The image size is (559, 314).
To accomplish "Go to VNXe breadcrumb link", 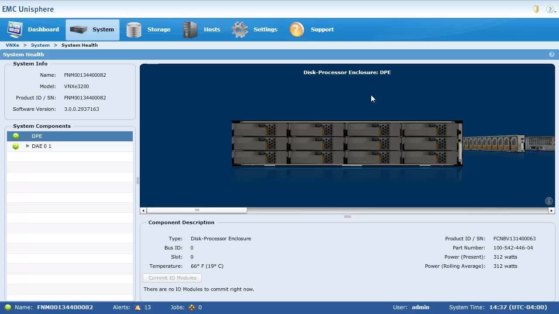I will [12, 45].
